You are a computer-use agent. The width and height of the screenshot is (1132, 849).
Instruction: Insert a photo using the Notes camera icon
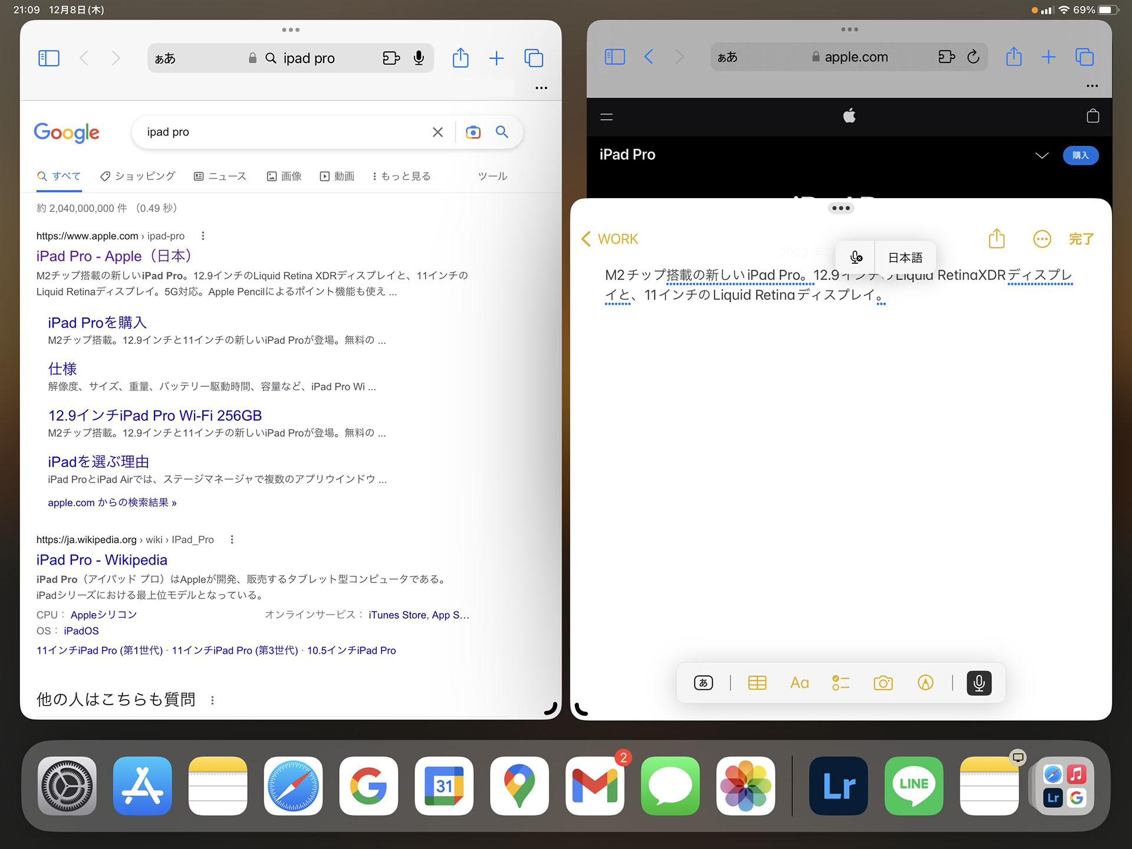click(x=883, y=683)
